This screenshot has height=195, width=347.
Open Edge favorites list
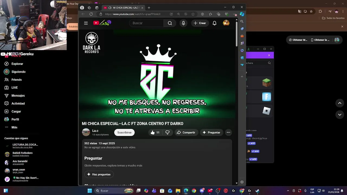(211, 14)
